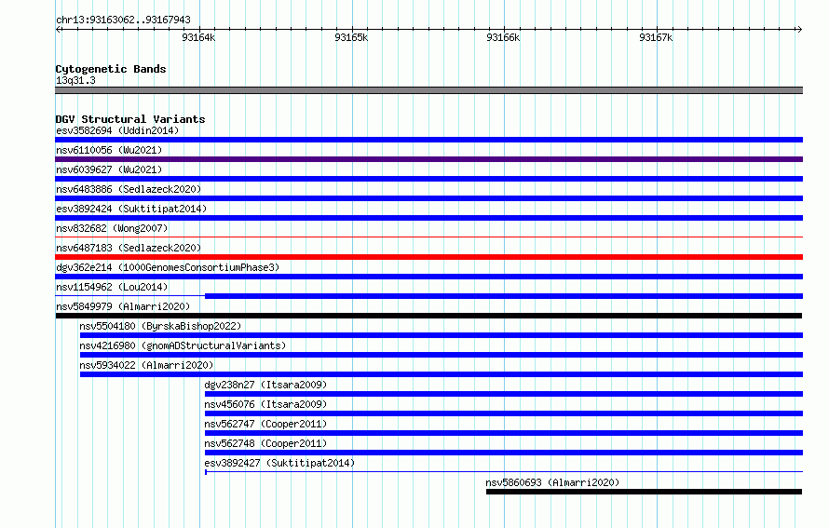The image size is (829, 528).
Task: Click the ruler's right arrow end
Action: 799,29
